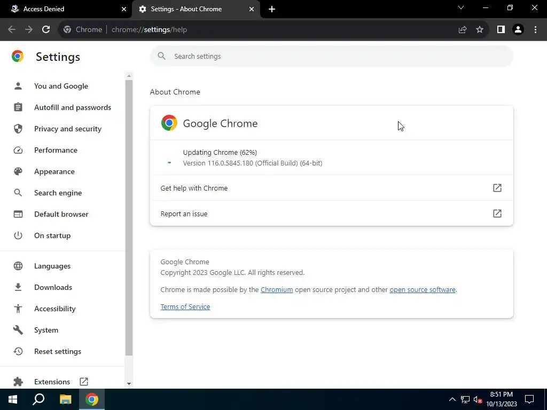Click the Version 116.0.5845.180 text

click(253, 163)
